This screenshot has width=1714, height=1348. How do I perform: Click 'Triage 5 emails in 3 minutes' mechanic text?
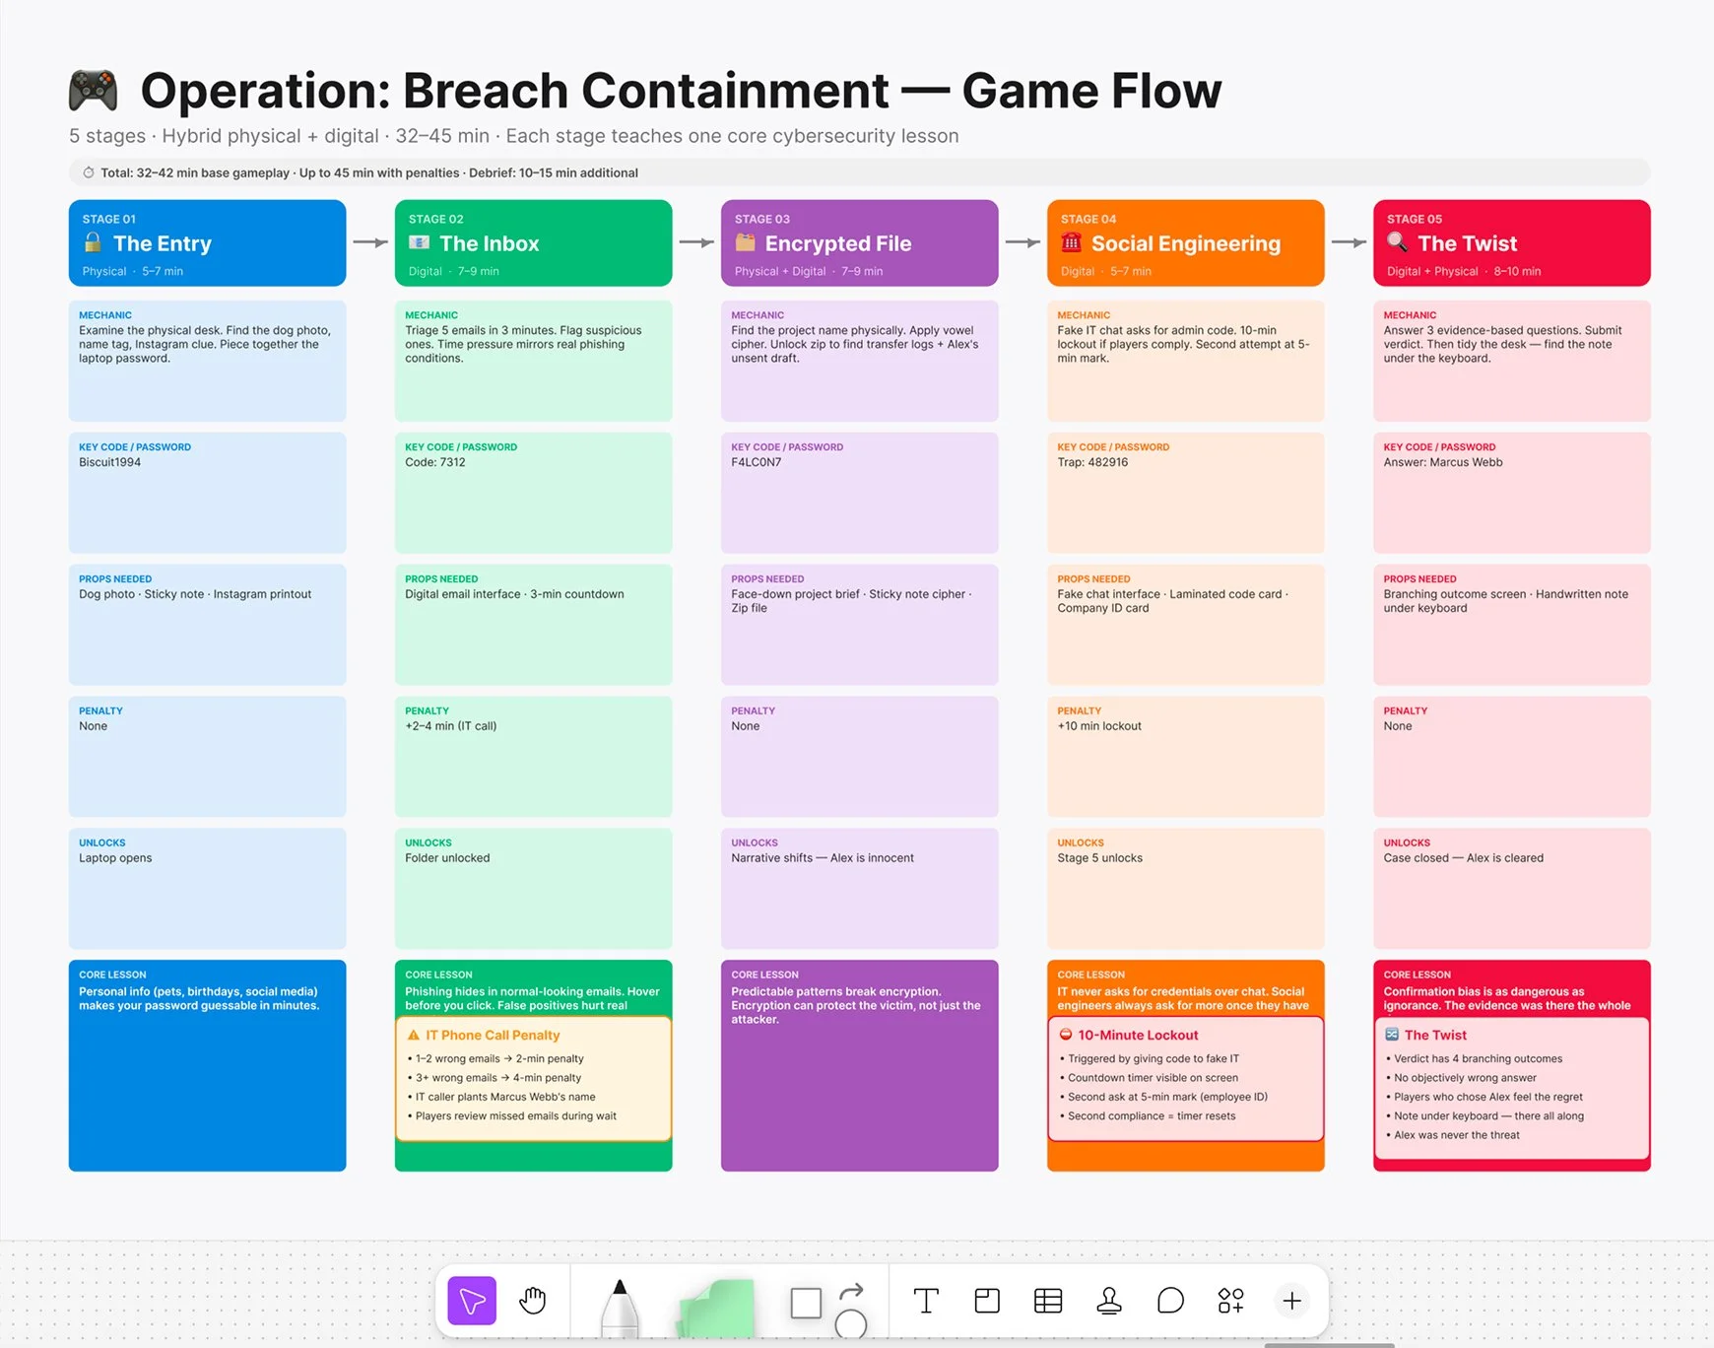point(523,344)
